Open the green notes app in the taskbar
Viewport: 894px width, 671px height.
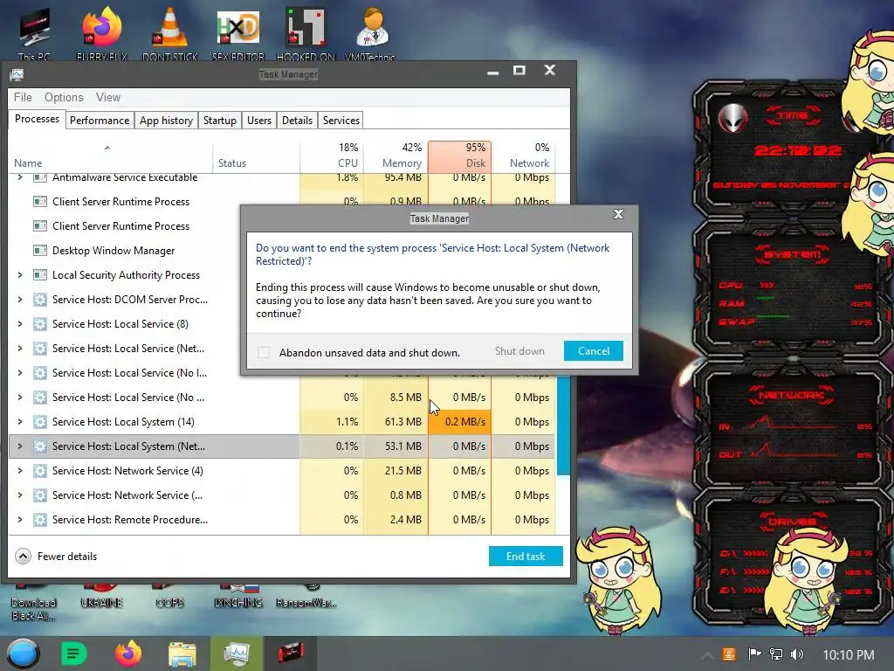pos(73,654)
